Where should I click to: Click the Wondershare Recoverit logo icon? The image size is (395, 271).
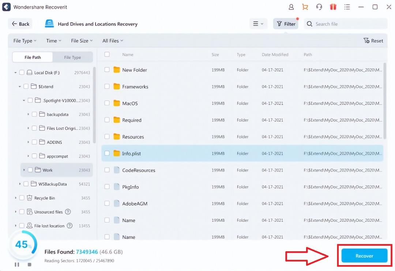(x=6, y=7)
